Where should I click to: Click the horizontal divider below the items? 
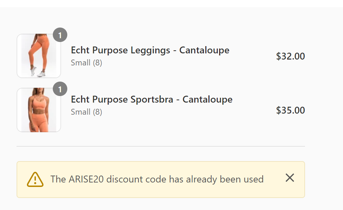point(161,146)
